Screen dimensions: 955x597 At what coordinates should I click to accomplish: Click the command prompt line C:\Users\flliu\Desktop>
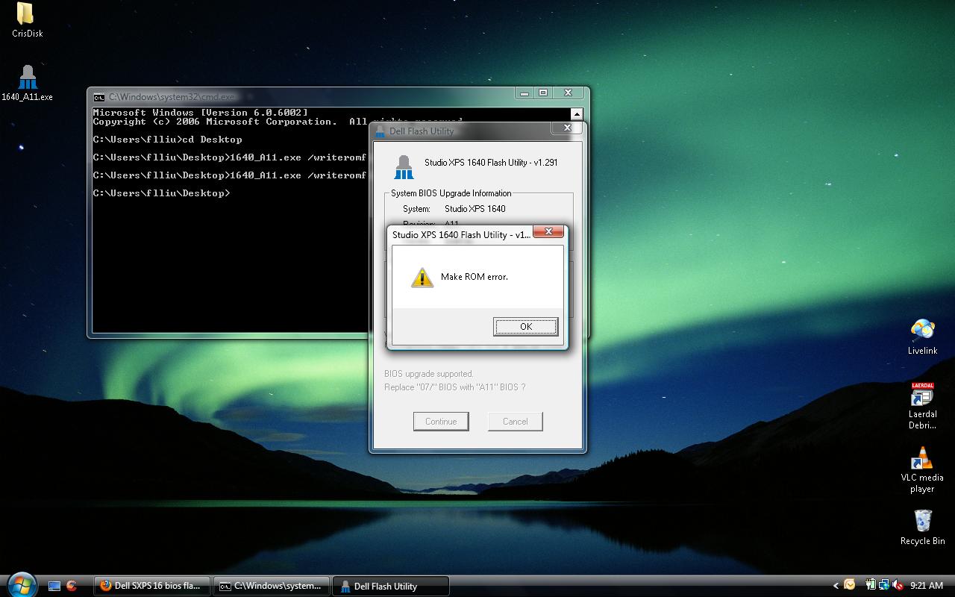pyautogui.click(x=162, y=193)
